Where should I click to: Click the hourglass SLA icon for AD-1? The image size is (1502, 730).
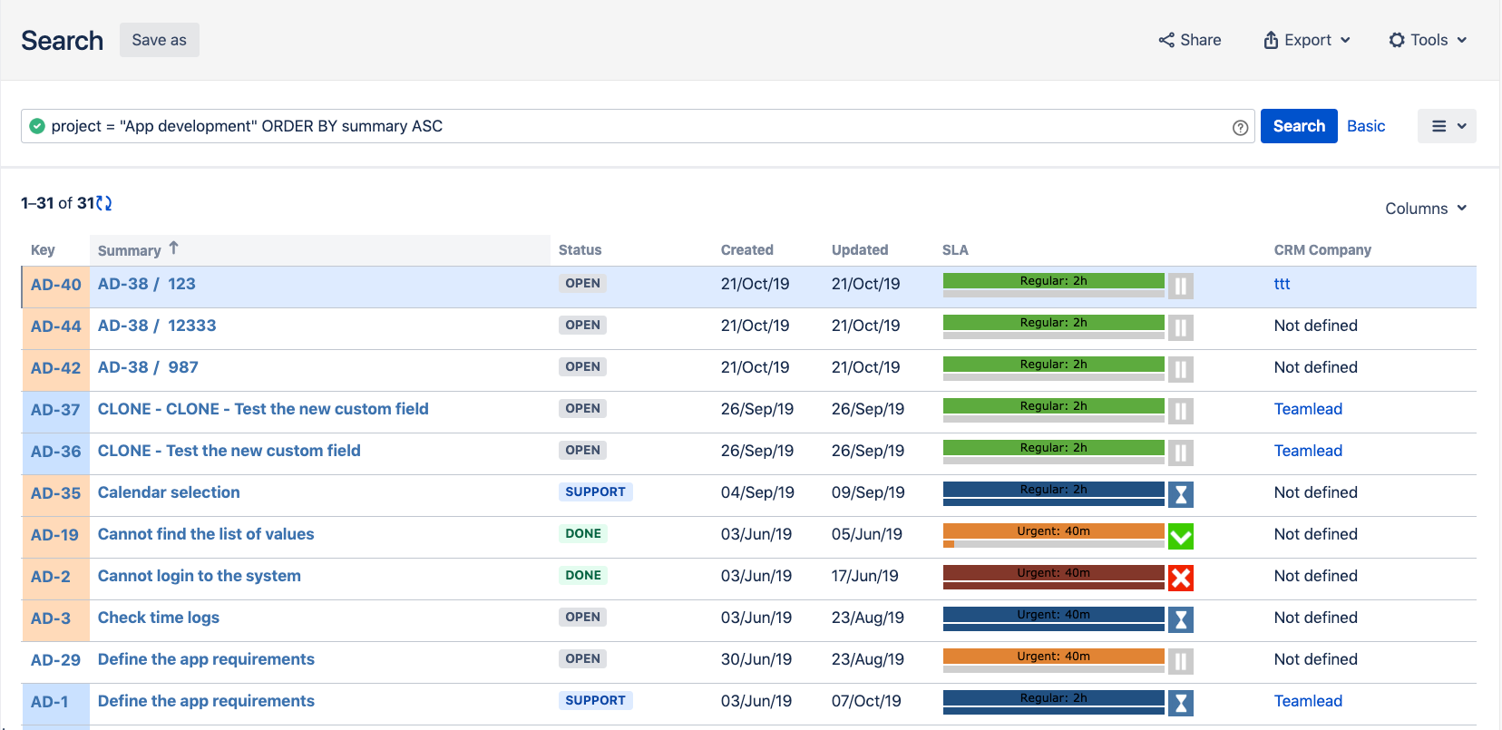(x=1180, y=704)
